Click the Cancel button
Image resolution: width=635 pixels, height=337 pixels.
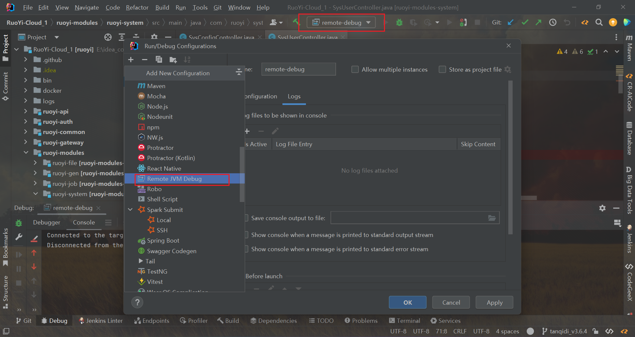click(451, 302)
